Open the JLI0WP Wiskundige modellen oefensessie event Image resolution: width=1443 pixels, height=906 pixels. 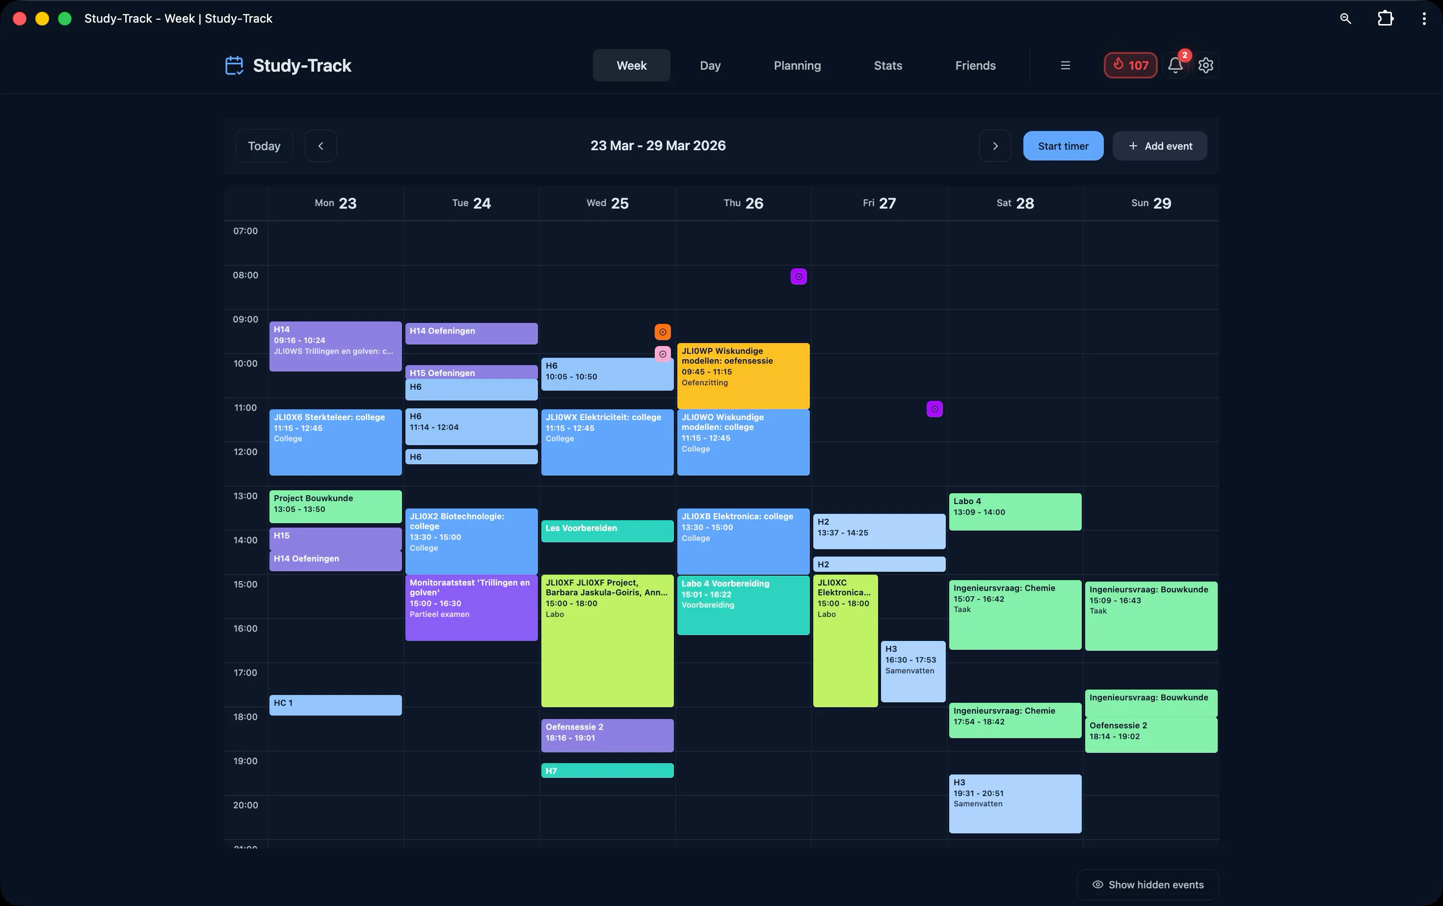pos(743,376)
